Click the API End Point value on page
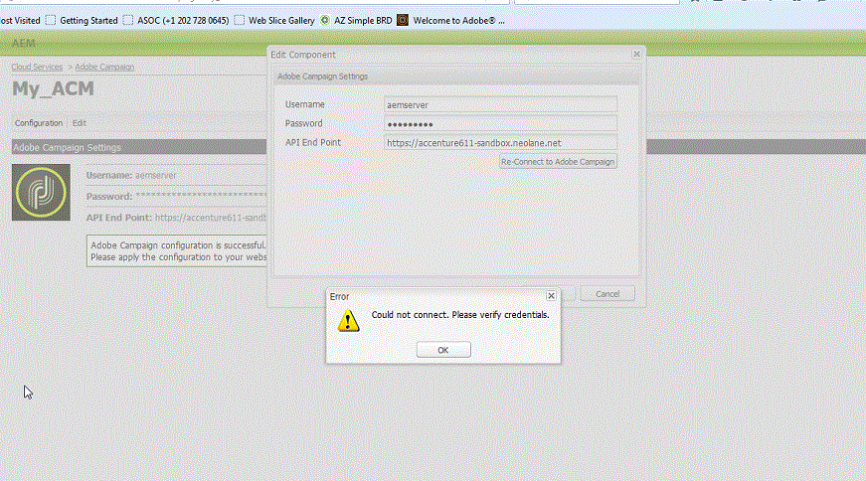This screenshot has width=866, height=481. [x=211, y=218]
